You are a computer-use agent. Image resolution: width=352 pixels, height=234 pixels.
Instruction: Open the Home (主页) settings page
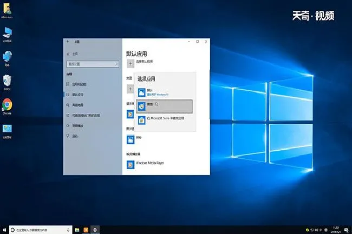[x=72, y=54]
